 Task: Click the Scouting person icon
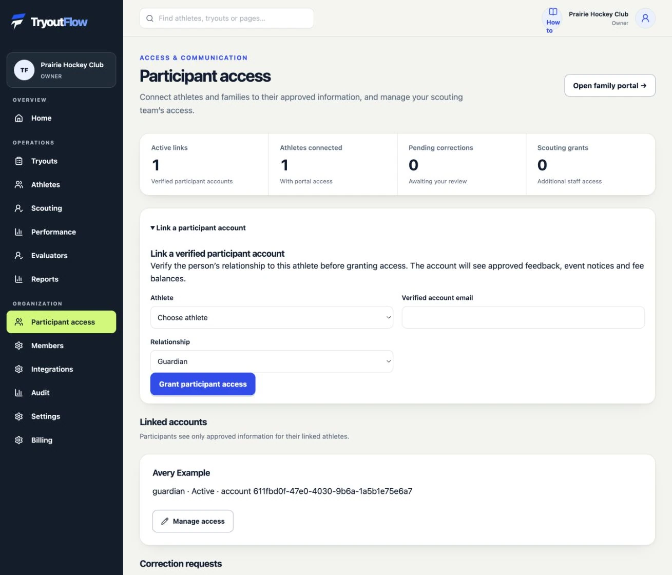(19, 208)
